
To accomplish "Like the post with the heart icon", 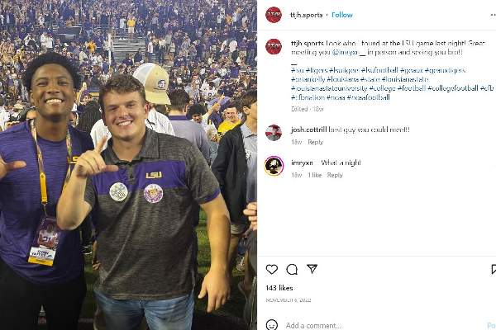I will pyautogui.click(x=272, y=269).
